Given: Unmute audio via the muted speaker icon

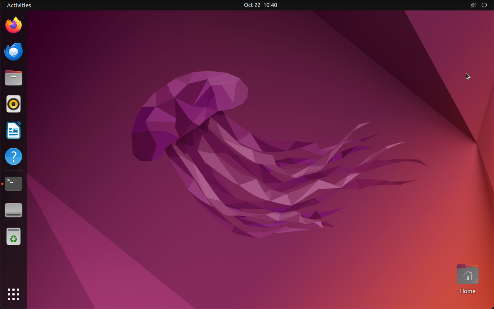Looking at the screenshot, I should click(473, 5).
